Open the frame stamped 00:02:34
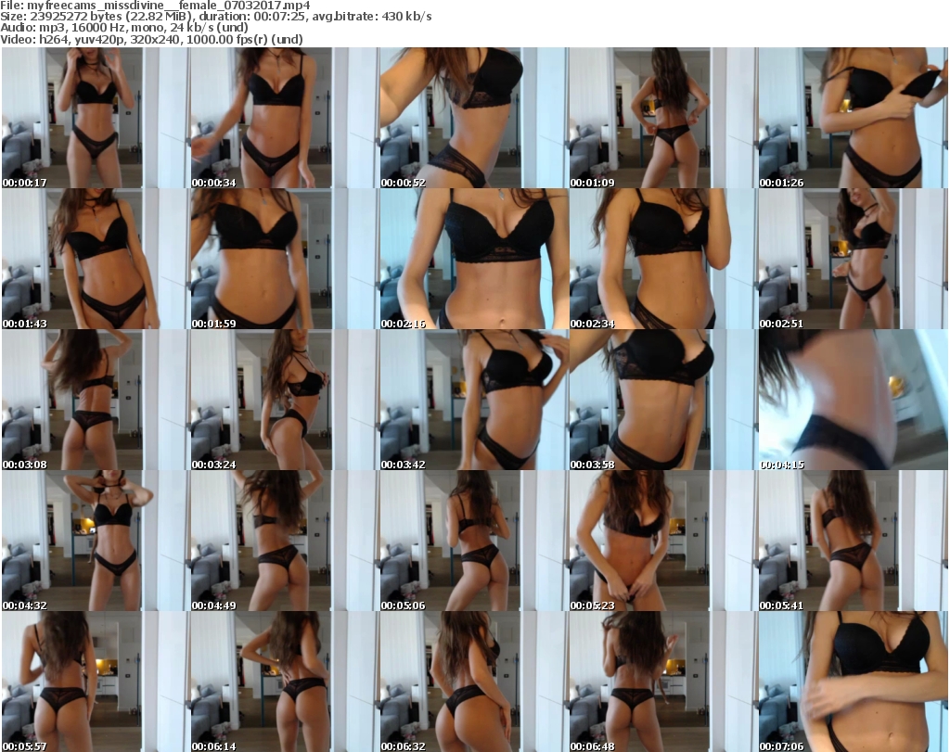 click(662, 259)
